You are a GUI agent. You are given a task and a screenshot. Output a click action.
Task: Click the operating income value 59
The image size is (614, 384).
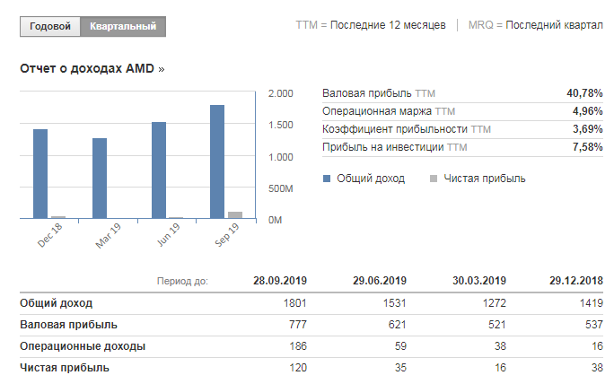(x=400, y=346)
